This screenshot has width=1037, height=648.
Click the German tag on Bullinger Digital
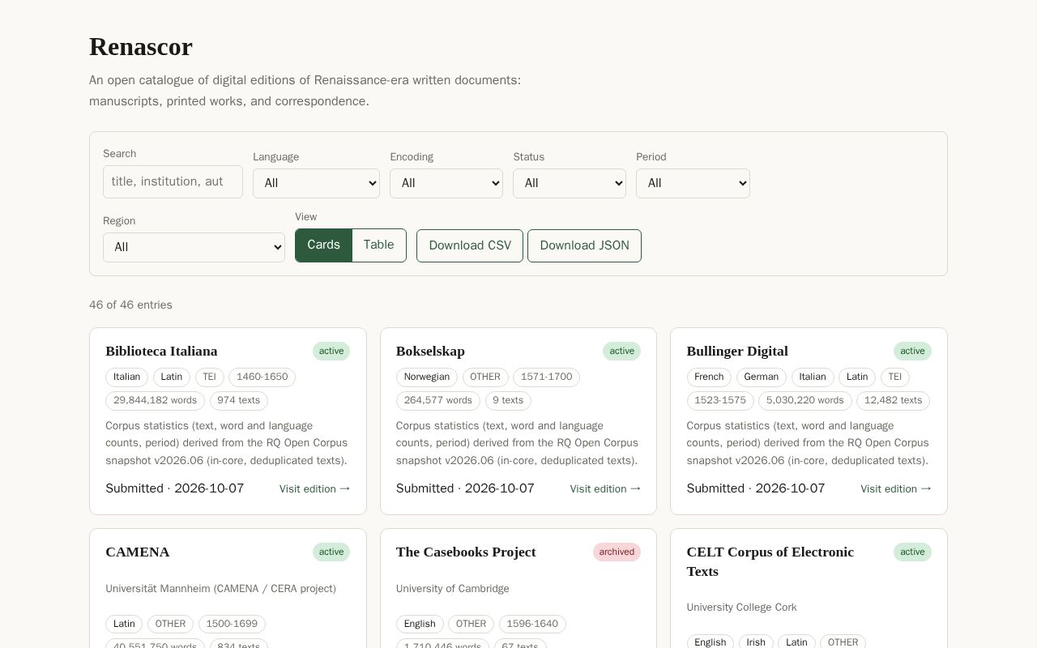(x=762, y=377)
